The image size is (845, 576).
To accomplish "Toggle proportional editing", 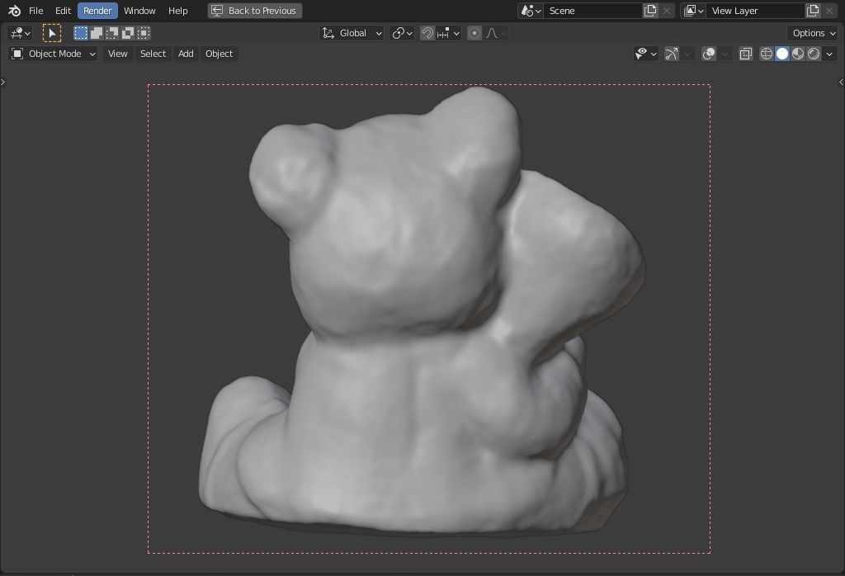I will (474, 33).
